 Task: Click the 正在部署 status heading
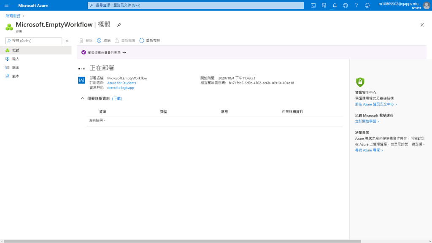pyautogui.click(x=102, y=68)
